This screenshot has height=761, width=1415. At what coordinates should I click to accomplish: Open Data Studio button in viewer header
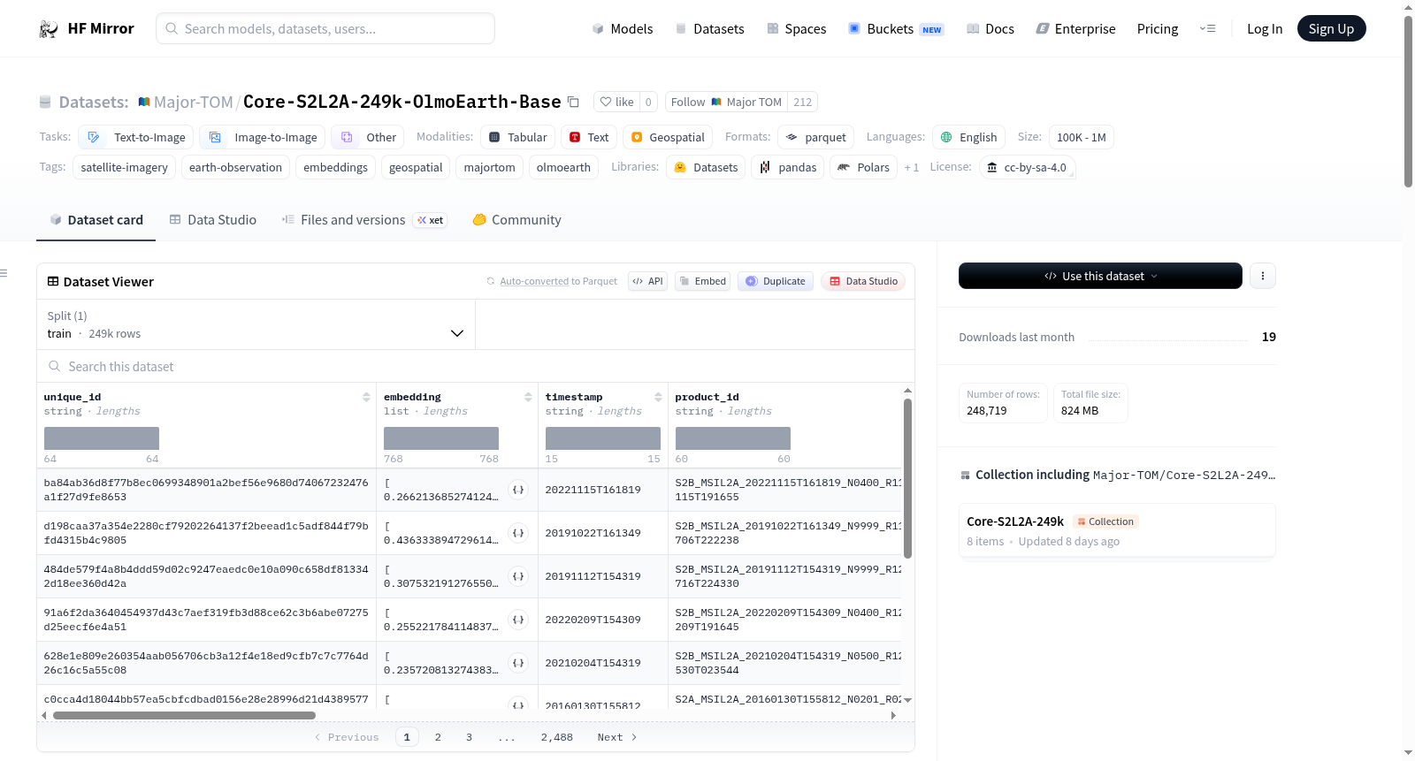coord(863,281)
